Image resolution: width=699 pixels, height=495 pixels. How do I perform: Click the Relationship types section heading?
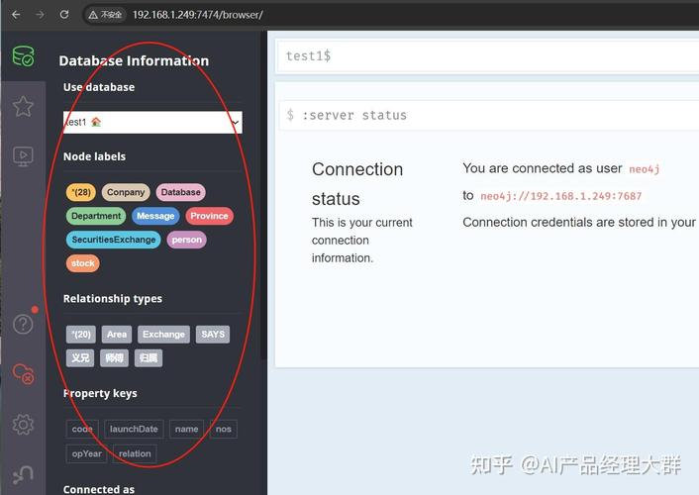pyautogui.click(x=113, y=299)
